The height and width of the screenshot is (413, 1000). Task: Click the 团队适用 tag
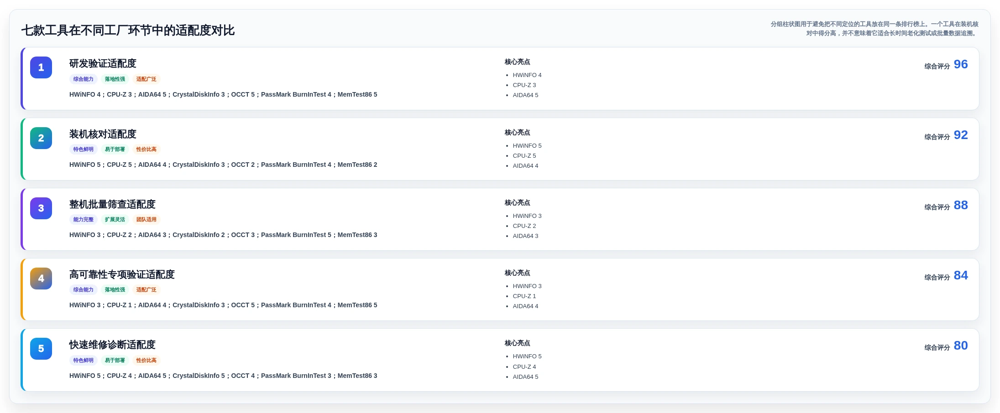[146, 219]
